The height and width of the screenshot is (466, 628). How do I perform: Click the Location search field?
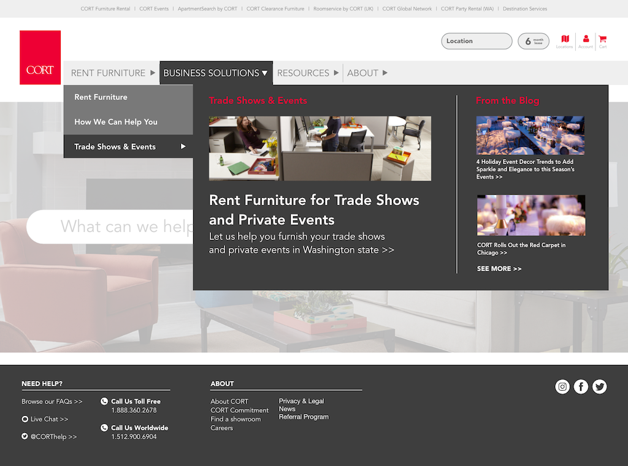click(x=477, y=40)
